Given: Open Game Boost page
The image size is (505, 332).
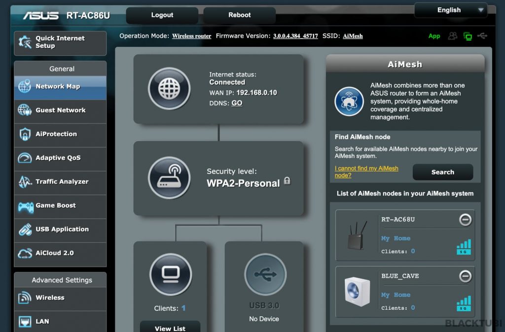Looking at the screenshot, I should (x=60, y=206).
